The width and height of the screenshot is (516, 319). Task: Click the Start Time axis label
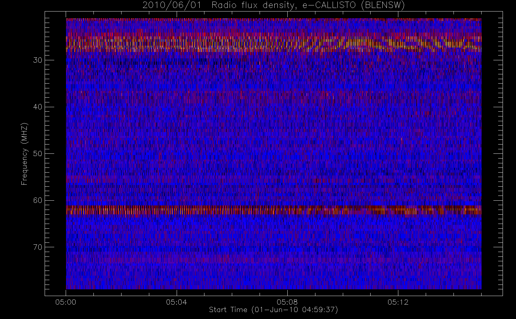point(274,310)
